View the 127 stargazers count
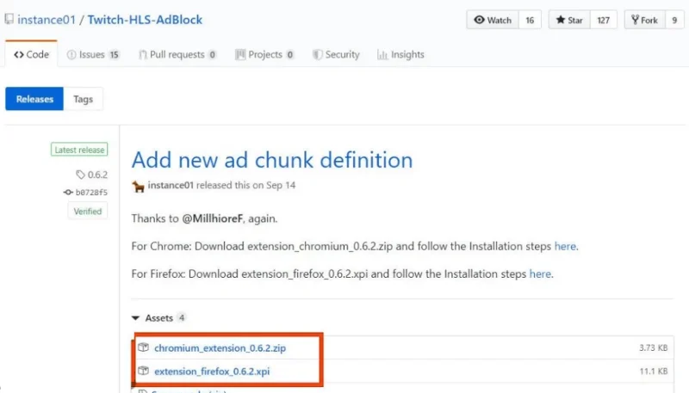The image size is (689, 393). pyautogui.click(x=604, y=20)
